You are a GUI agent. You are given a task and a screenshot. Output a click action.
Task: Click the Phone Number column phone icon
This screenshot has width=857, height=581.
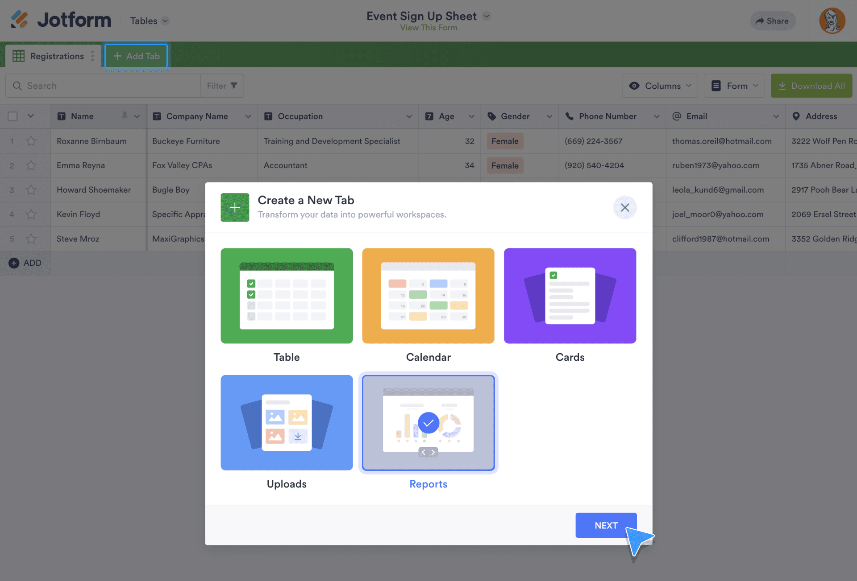click(x=569, y=116)
